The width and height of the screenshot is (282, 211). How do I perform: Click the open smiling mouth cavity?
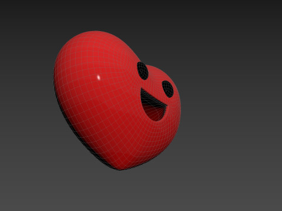tap(153, 105)
